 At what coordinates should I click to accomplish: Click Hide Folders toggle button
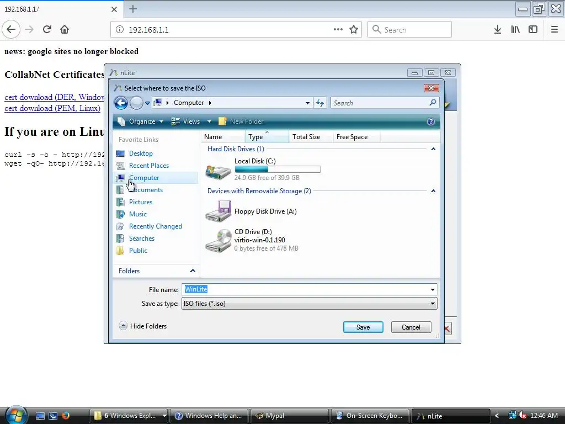point(143,326)
